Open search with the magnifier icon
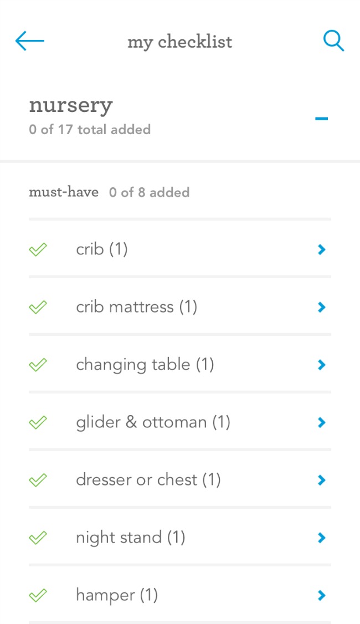 pos(333,41)
